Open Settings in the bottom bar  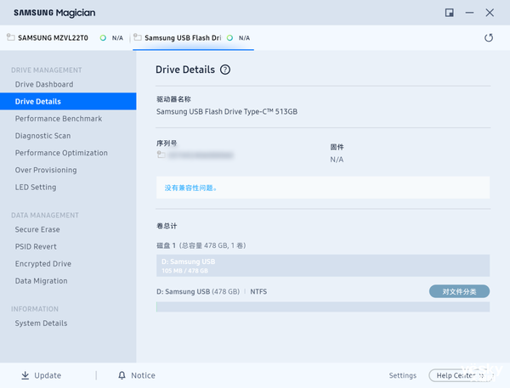click(x=402, y=375)
